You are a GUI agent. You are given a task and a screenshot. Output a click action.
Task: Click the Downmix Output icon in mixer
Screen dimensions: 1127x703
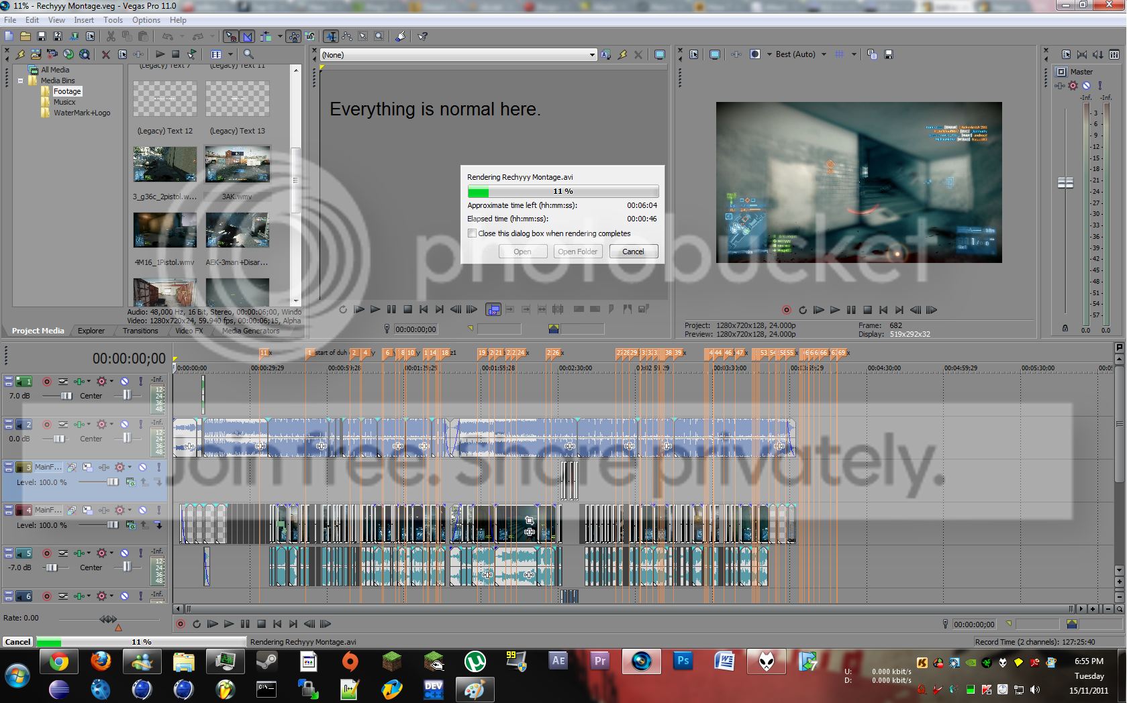click(x=1082, y=54)
